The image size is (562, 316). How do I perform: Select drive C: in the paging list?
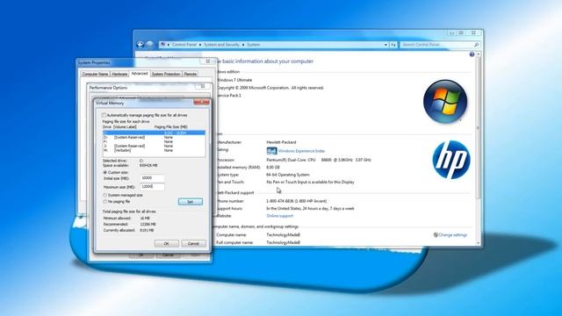[x=155, y=133]
